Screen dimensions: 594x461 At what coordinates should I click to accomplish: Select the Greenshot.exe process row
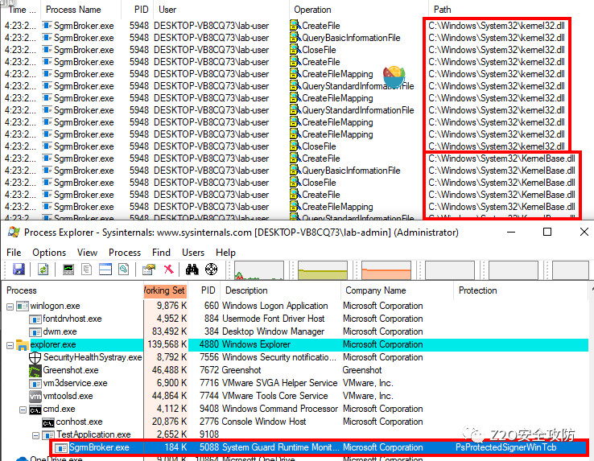[x=295, y=370]
